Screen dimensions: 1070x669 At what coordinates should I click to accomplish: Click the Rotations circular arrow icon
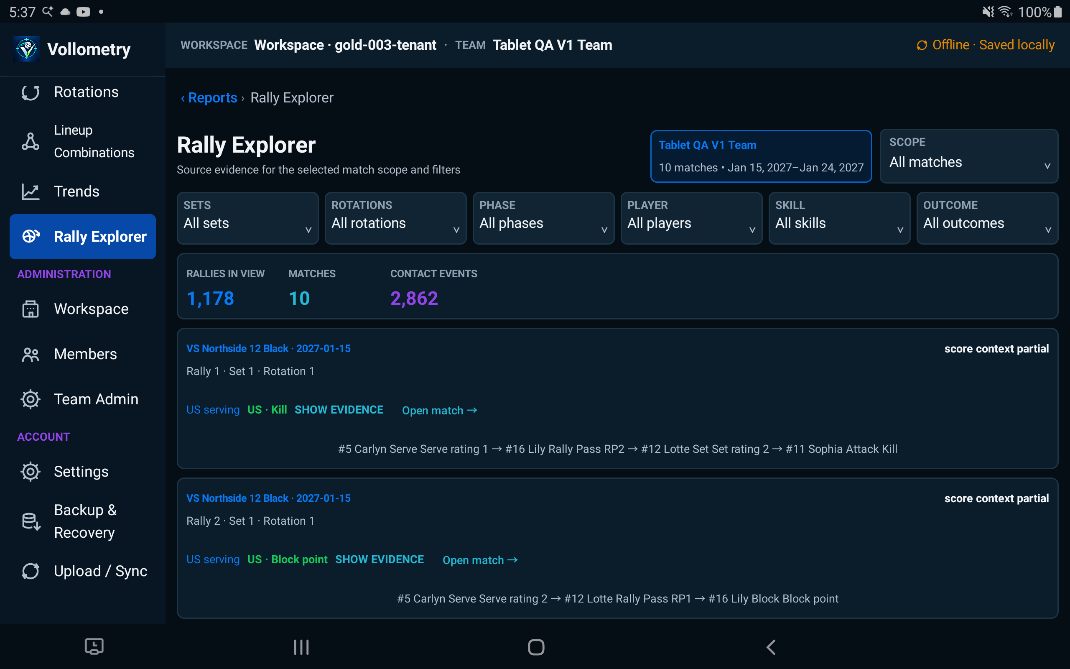point(31,92)
